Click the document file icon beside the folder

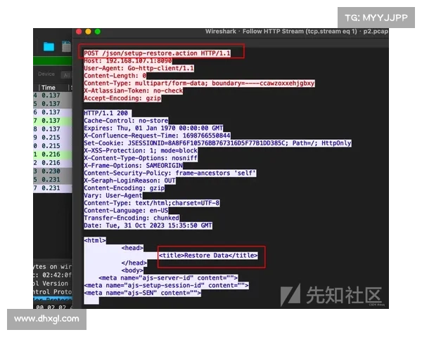pos(67,46)
